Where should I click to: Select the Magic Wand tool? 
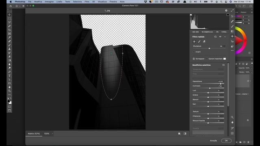[x=9, y=26]
